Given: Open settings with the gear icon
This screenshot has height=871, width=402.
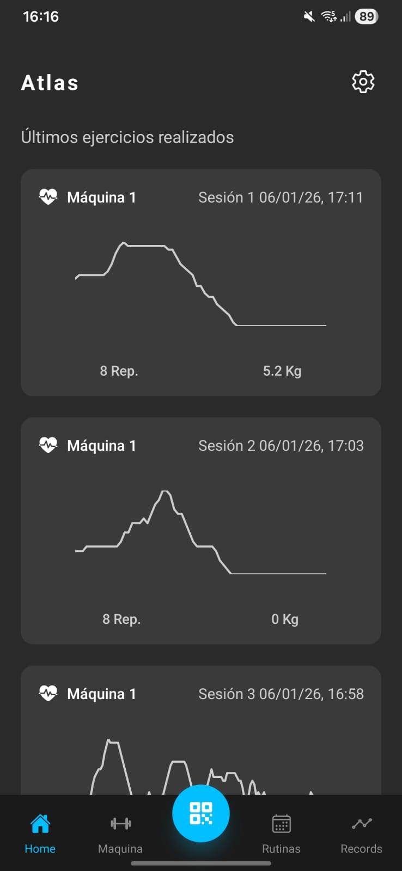Looking at the screenshot, I should 363,82.
